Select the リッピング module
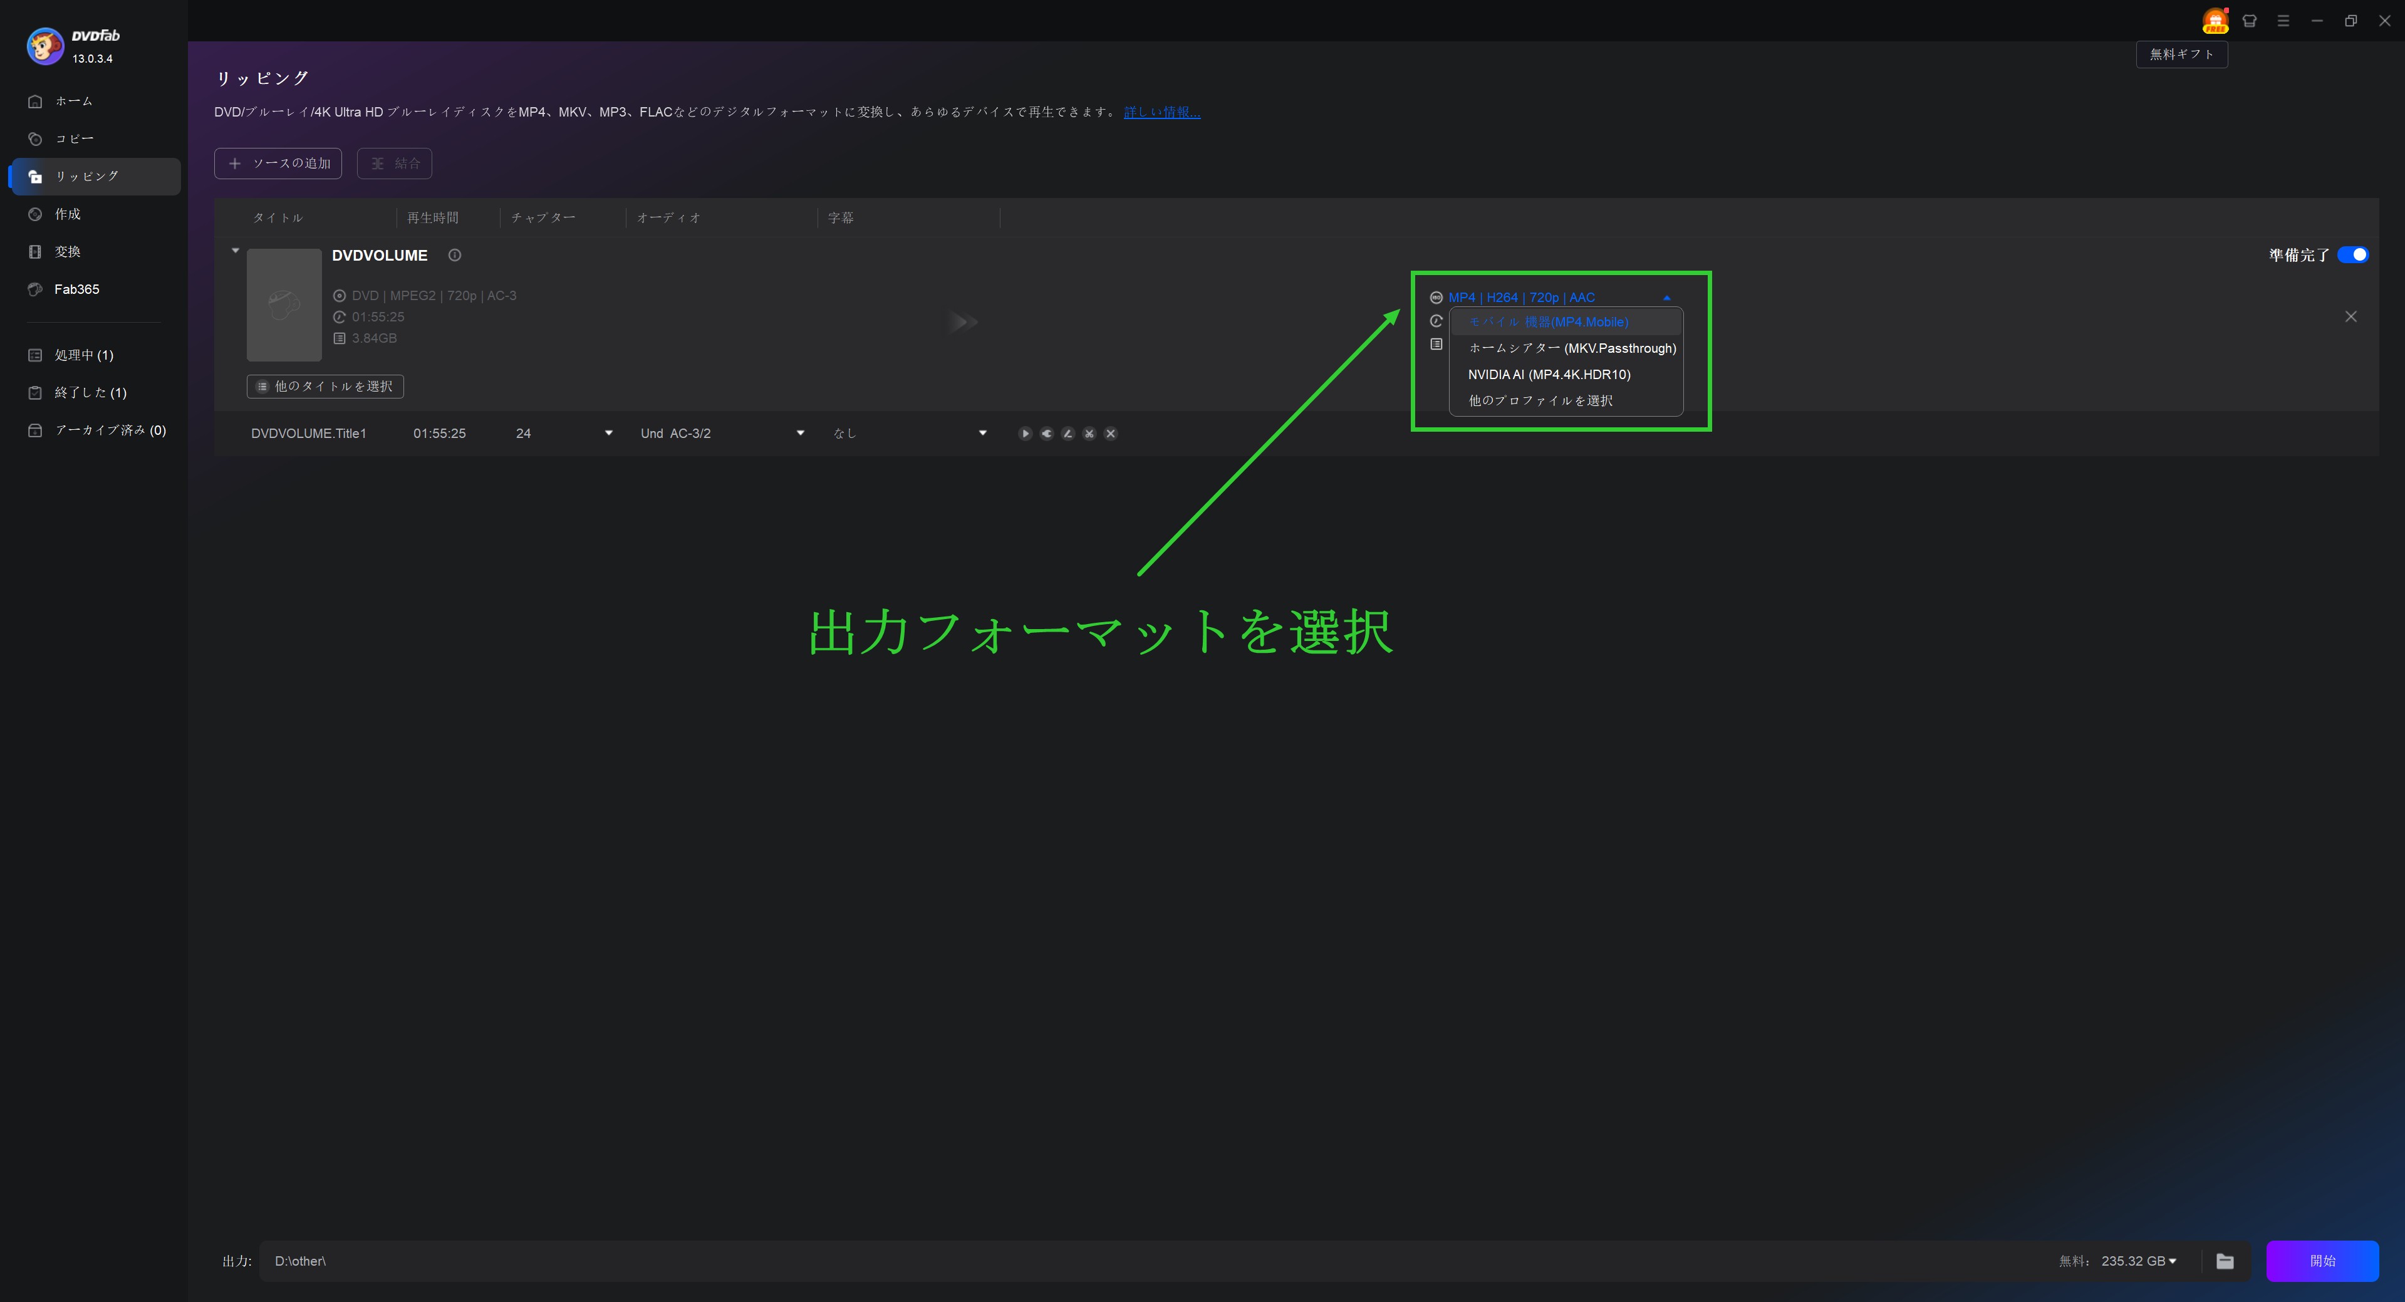 click(95, 177)
